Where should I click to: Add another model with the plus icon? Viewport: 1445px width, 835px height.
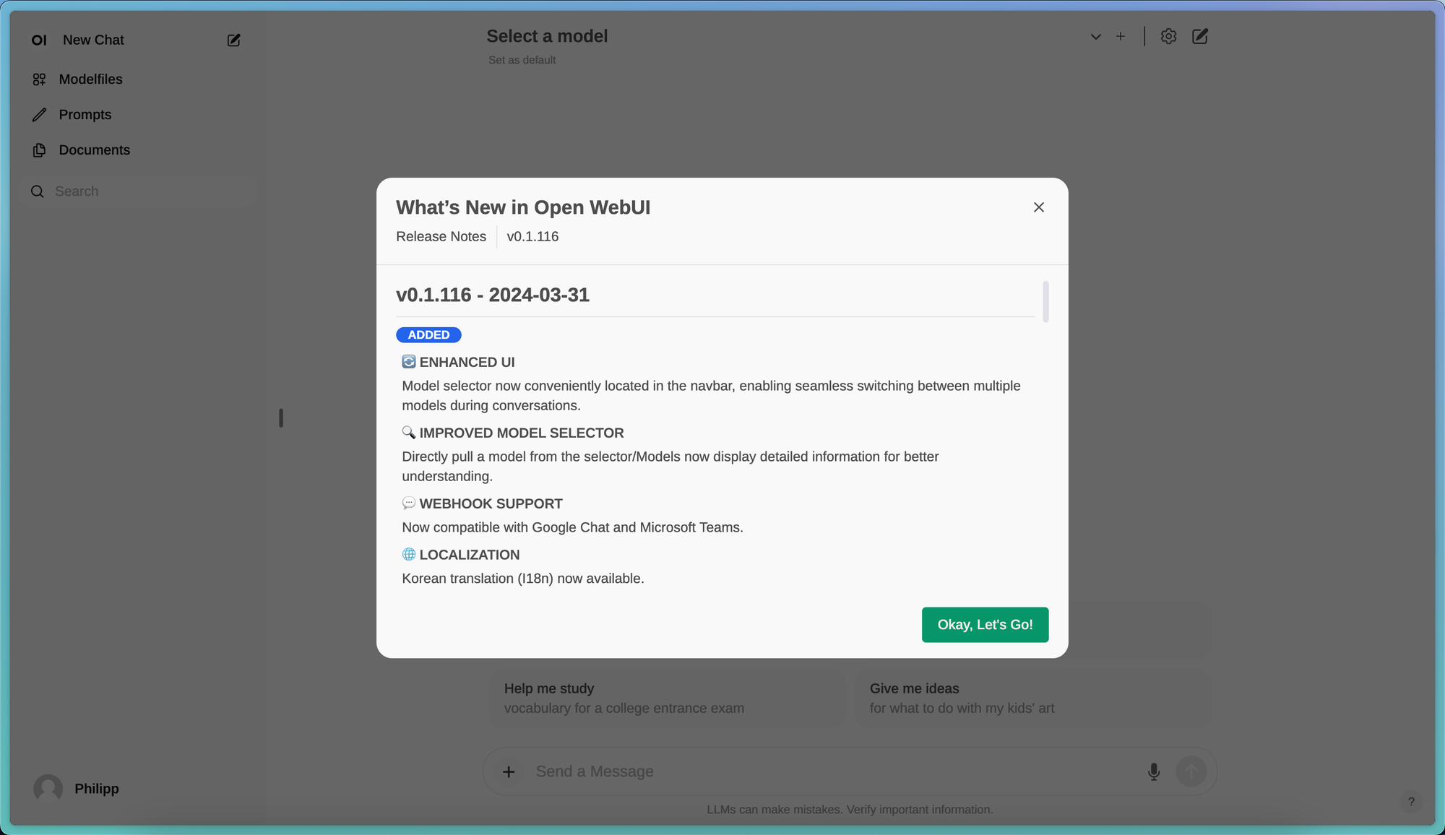click(1121, 36)
